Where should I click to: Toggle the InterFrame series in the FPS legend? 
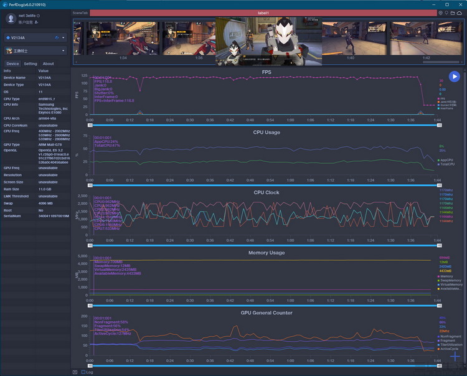(x=445, y=108)
